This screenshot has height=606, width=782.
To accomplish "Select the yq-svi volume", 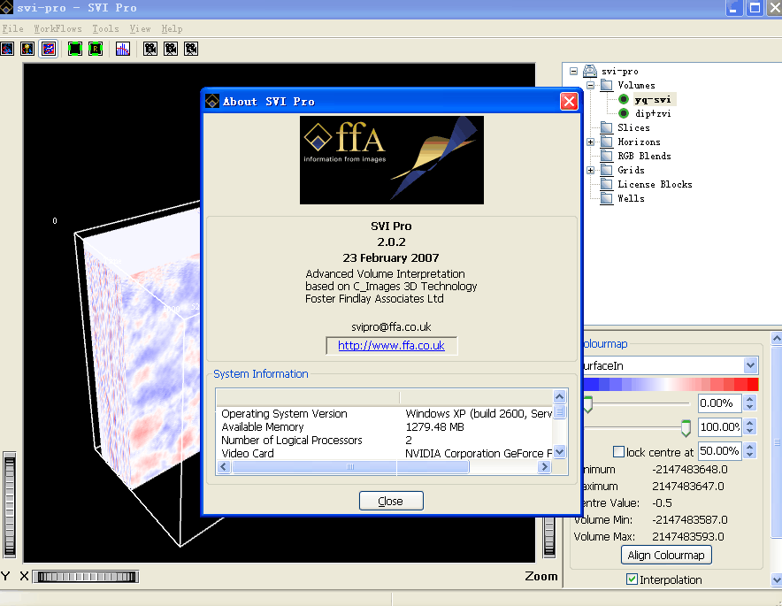I will pos(653,99).
